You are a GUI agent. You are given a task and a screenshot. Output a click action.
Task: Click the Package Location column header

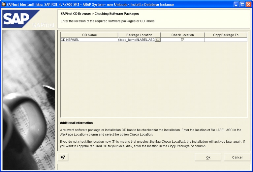[139, 35]
